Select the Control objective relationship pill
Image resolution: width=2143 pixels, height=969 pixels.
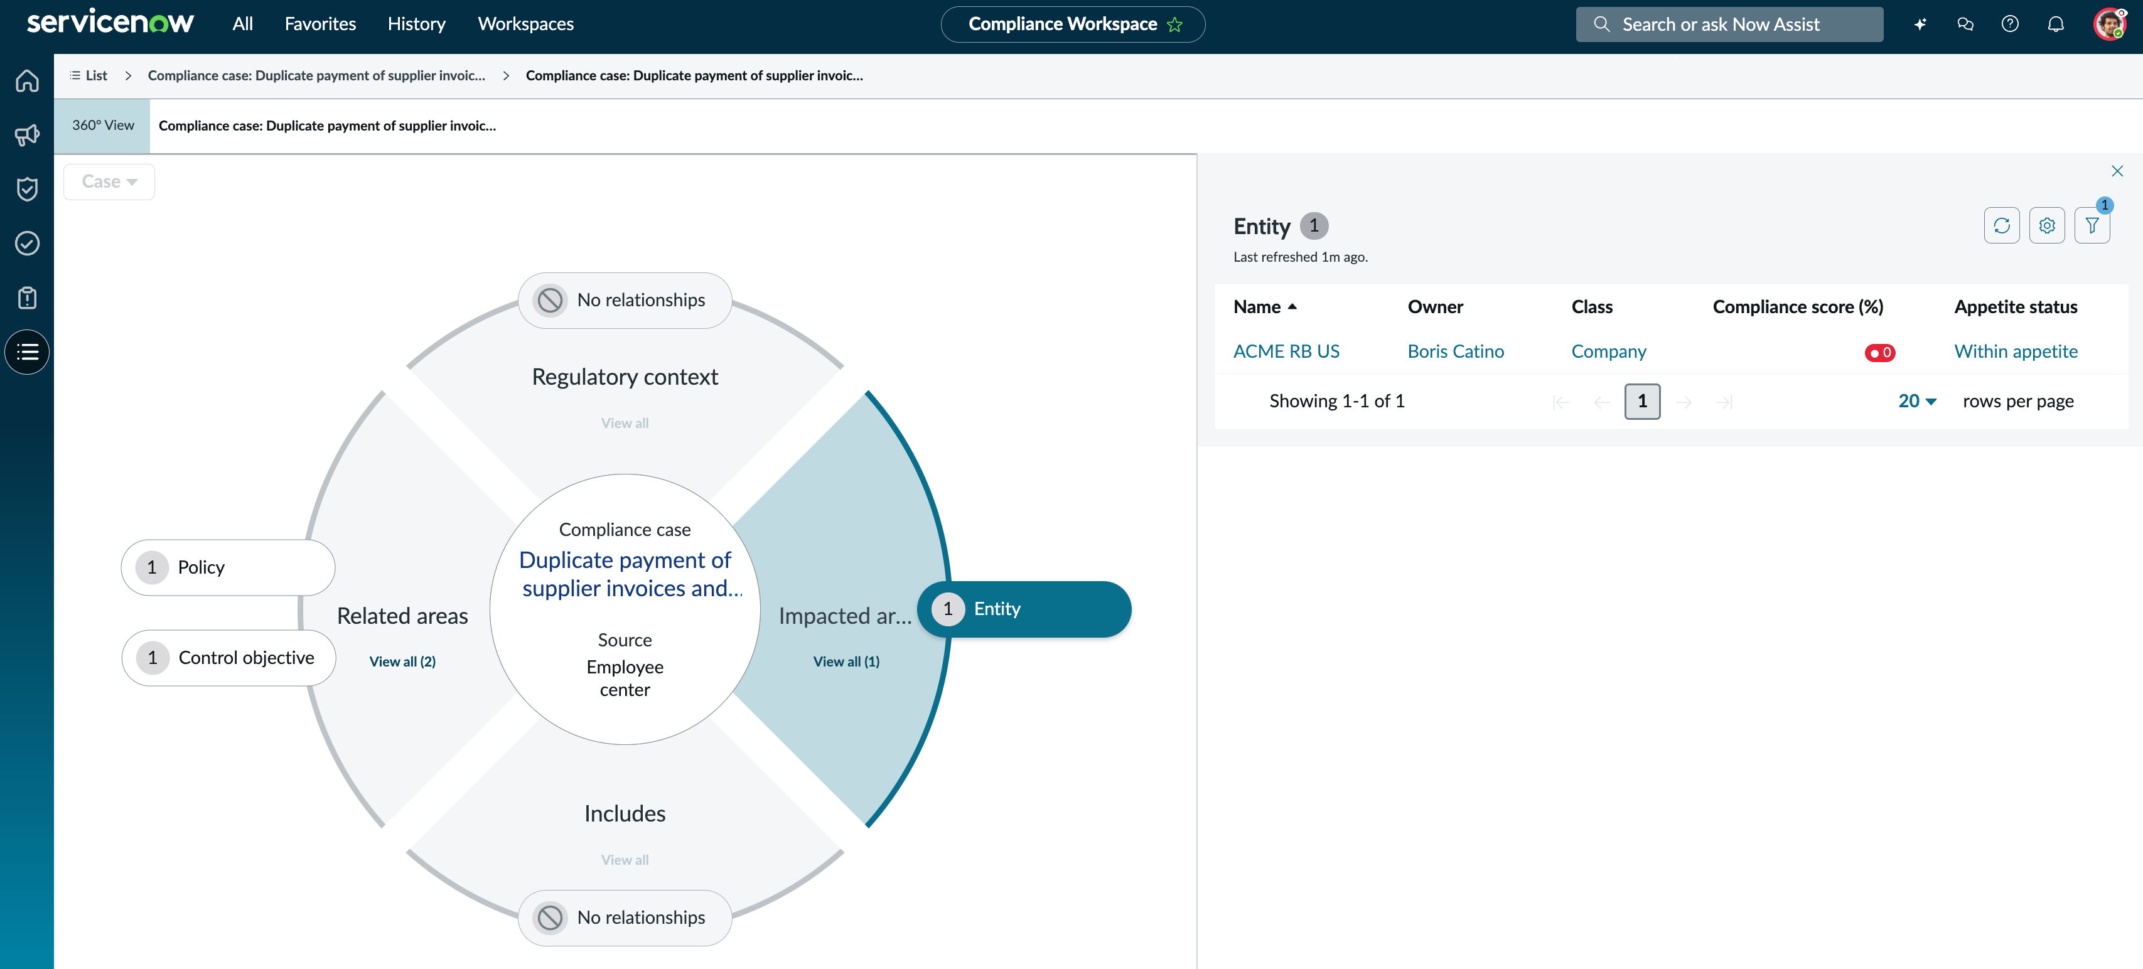228,659
